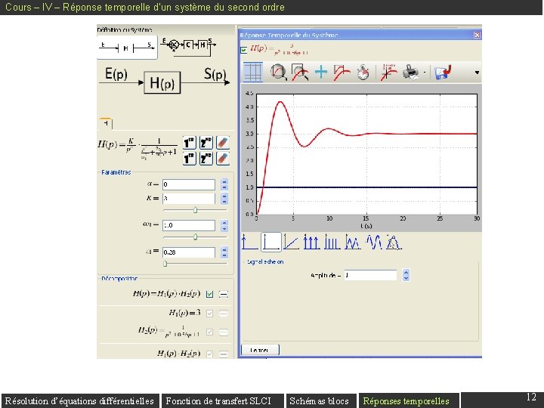Save the plot with the floppy disk icon
This screenshot has width=544, height=408.
coord(443,73)
